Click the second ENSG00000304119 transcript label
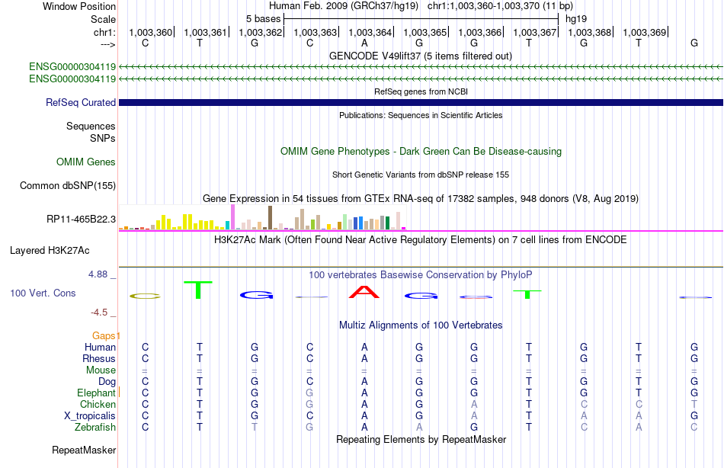This screenshot has height=468, width=724. [x=72, y=79]
